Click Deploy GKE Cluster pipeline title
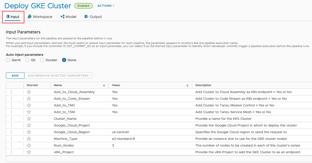Screen dimensions: 312x163 click(x=38, y=6)
